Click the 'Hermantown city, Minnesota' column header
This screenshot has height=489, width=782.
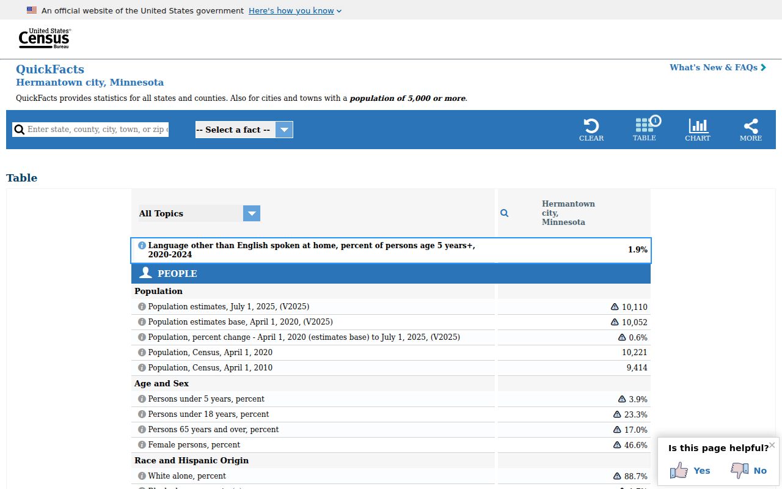[x=568, y=213]
